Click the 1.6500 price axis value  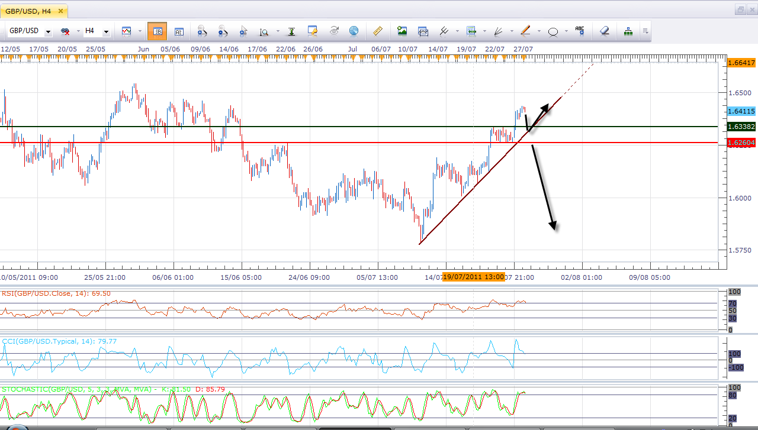tap(740, 93)
